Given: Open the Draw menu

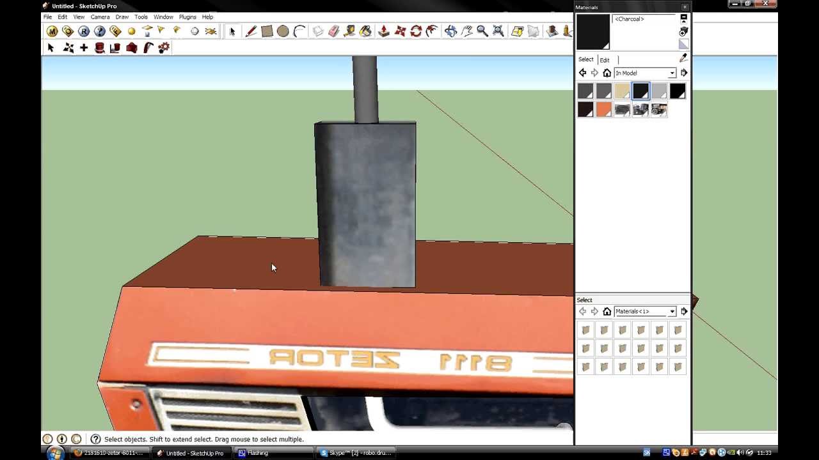Looking at the screenshot, I should [122, 17].
